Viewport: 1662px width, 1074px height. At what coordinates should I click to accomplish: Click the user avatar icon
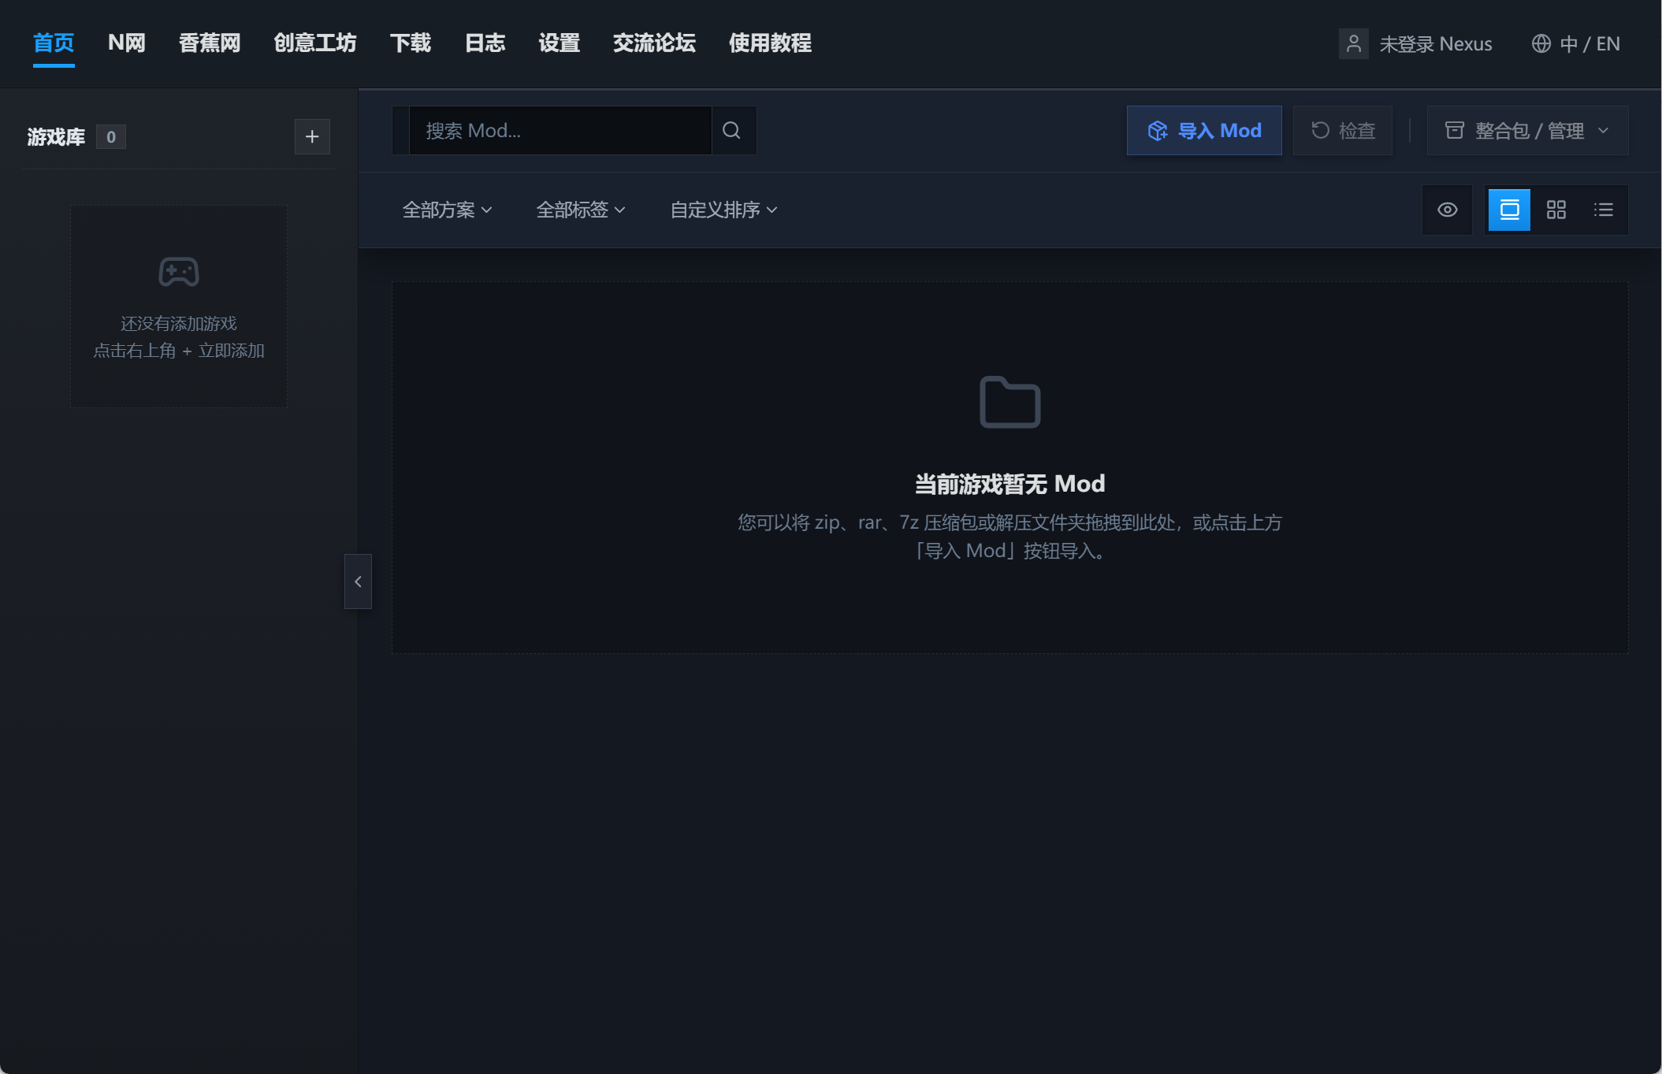(x=1354, y=44)
